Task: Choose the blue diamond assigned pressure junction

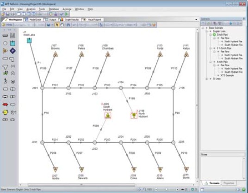Action: click(12, 51)
